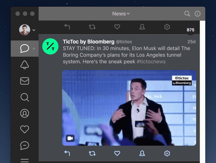Click the search magnifier in the title bar
Viewport: 216px width, 163px height.
[187, 14]
